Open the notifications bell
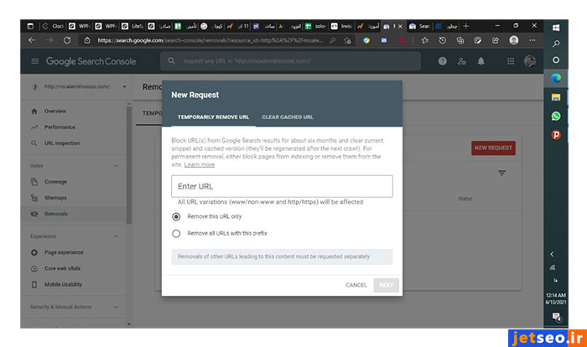 [x=481, y=62]
